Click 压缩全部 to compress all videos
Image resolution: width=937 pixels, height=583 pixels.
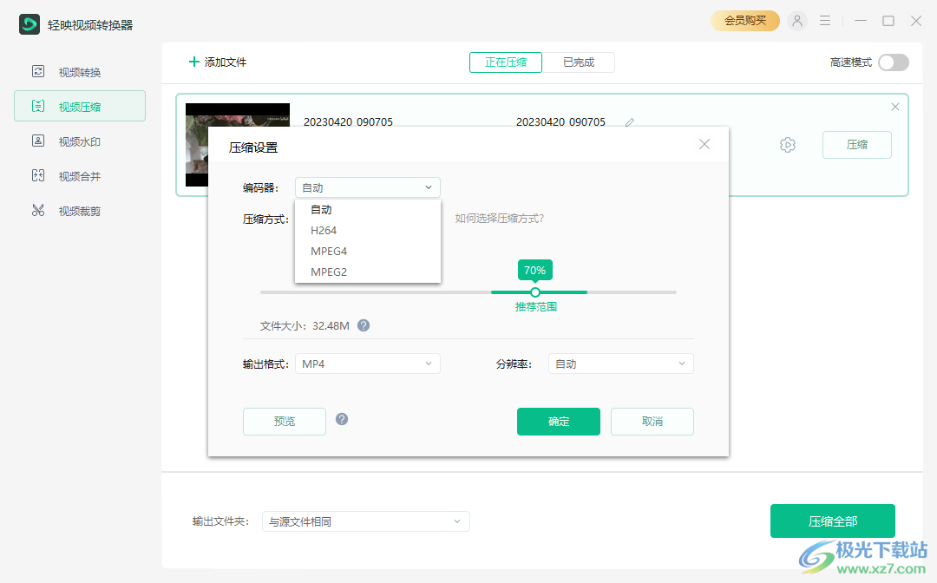pos(832,521)
